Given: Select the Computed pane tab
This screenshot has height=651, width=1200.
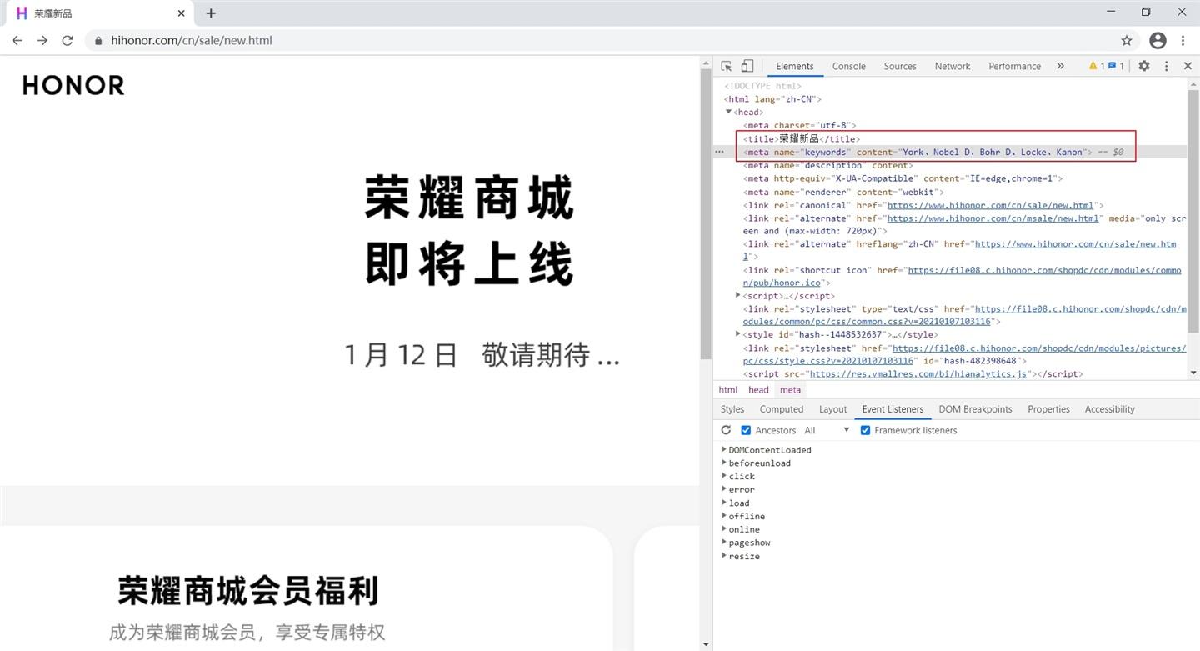Looking at the screenshot, I should click(781, 409).
